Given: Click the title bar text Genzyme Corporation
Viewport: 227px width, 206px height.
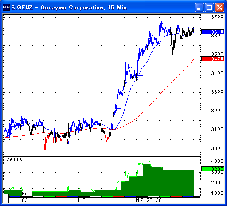Looking at the screenshot, I should pos(73,8).
